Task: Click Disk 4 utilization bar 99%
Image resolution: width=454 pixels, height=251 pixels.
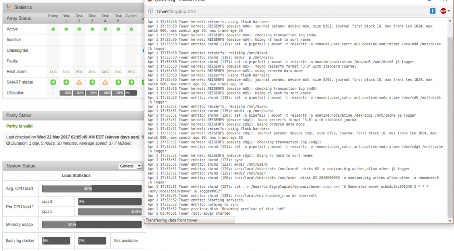Action: click(x=105, y=93)
